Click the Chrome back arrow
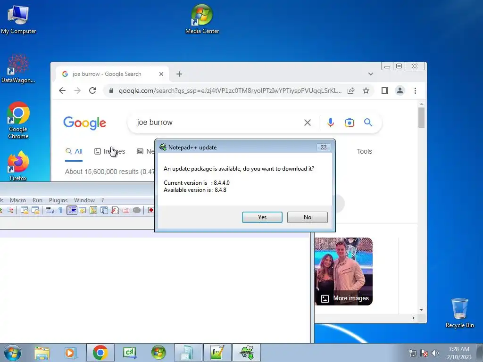The width and height of the screenshot is (483, 362). (62, 90)
